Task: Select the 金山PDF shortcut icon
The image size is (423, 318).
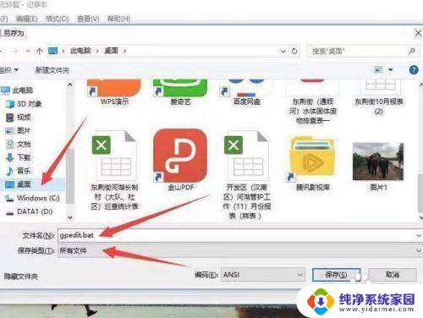Action: coord(180,156)
